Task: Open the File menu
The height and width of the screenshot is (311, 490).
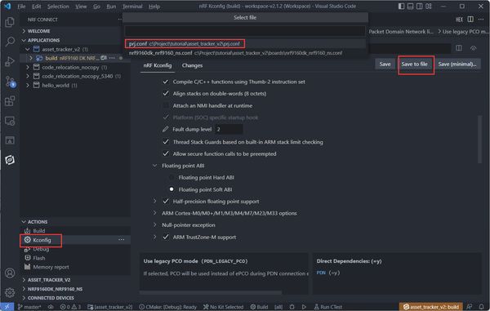Action: (21, 7)
